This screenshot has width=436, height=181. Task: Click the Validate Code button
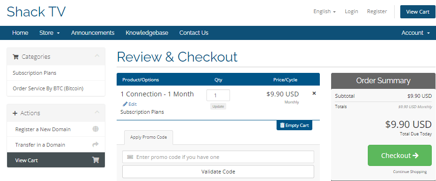pyautogui.click(x=218, y=172)
